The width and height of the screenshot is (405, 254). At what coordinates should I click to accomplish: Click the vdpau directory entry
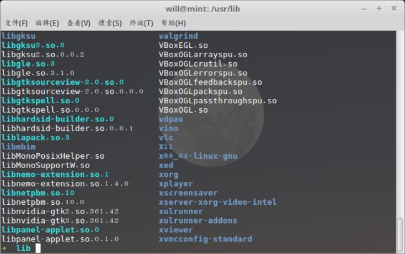pos(171,120)
